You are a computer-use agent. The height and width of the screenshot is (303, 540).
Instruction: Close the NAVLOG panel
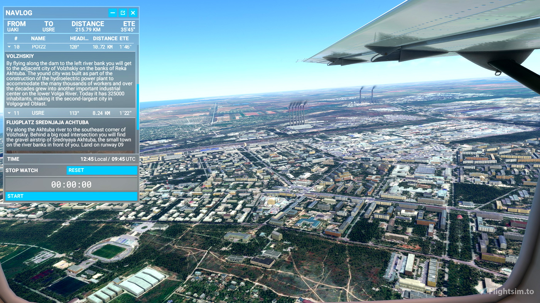pyautogui.click(x=133, y=13)
